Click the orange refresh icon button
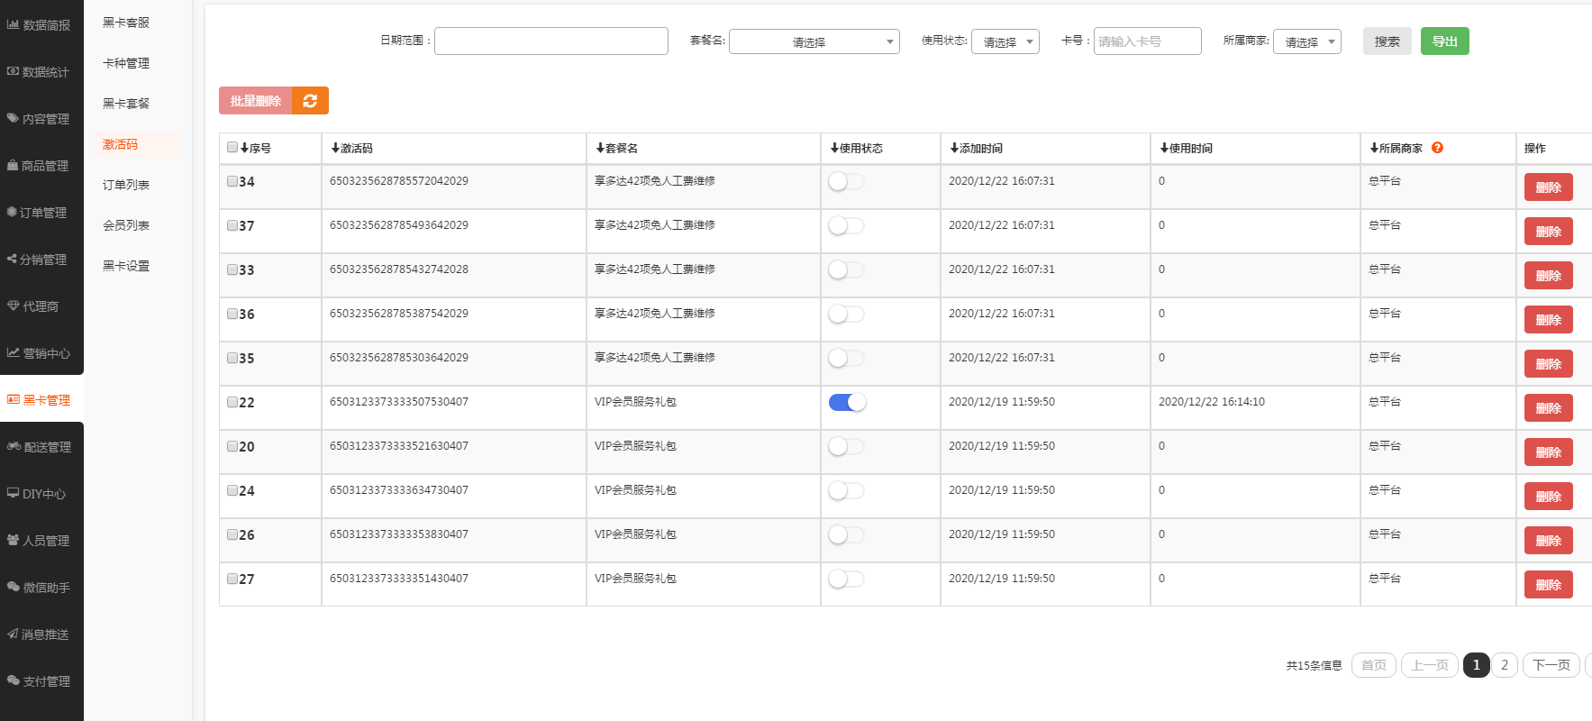This screenshot has width=1592, height=721. tap(310, 101)
